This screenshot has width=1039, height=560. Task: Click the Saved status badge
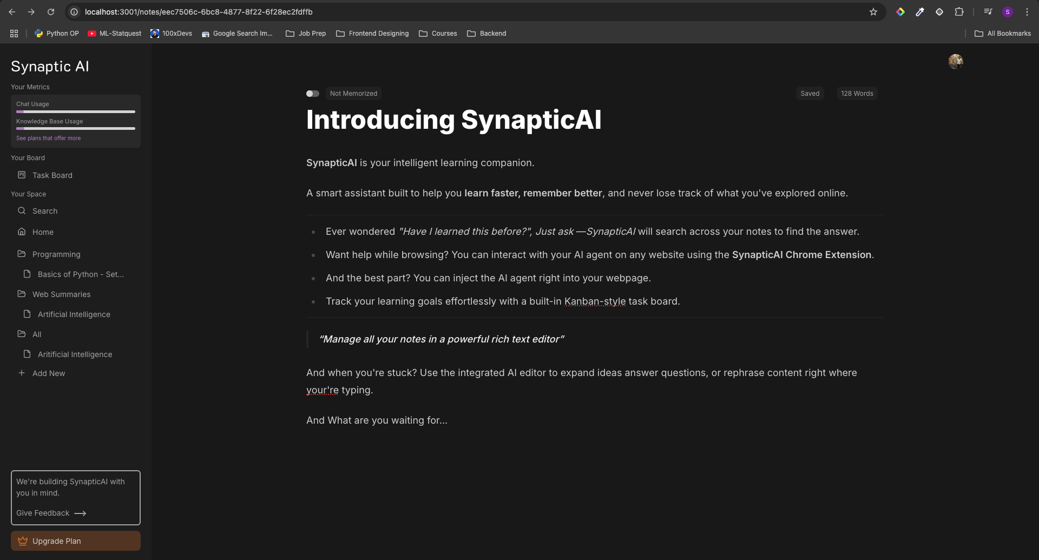(810, 94)
